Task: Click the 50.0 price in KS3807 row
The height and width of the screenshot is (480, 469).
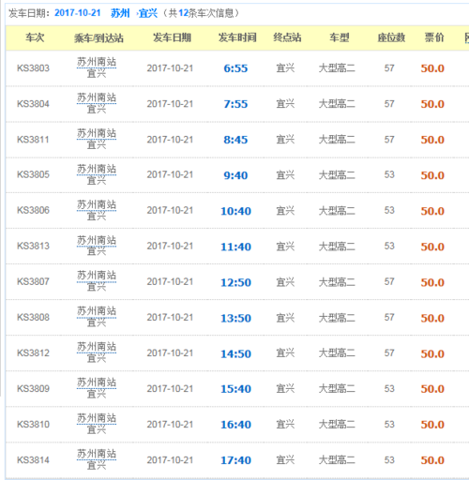Action: (432, 282)
